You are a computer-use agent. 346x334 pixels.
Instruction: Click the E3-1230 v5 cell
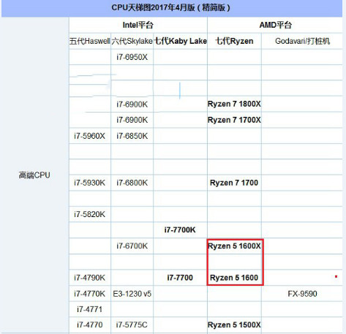point(132,294)
